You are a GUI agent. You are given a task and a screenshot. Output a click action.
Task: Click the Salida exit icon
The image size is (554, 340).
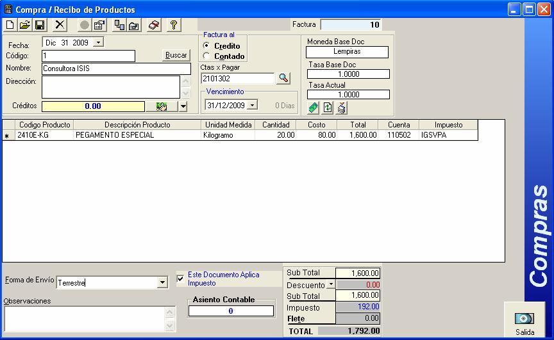pos(525,319)
